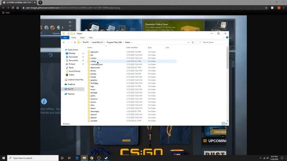Open the Share ribbon tab
This screenshot has height=161, width=287.
[x=83, y=38]
